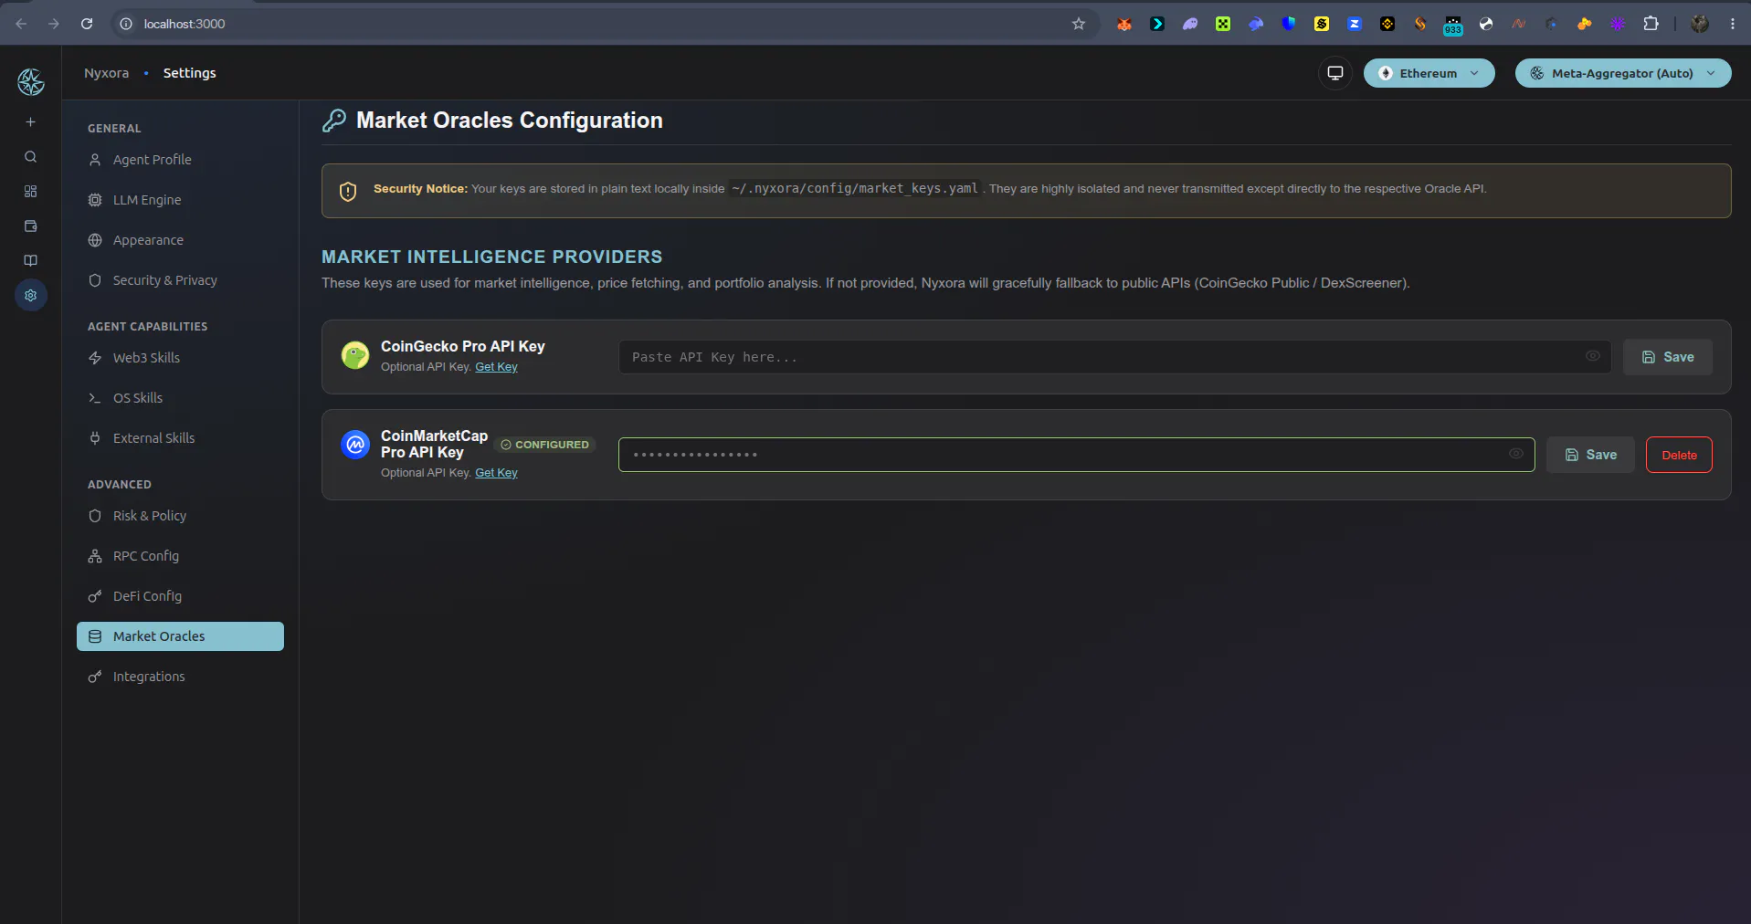The height and width of the screenshot is (924, 1751).
Task: Open the Ethereum network dropdown
Action: (1429, 73)
